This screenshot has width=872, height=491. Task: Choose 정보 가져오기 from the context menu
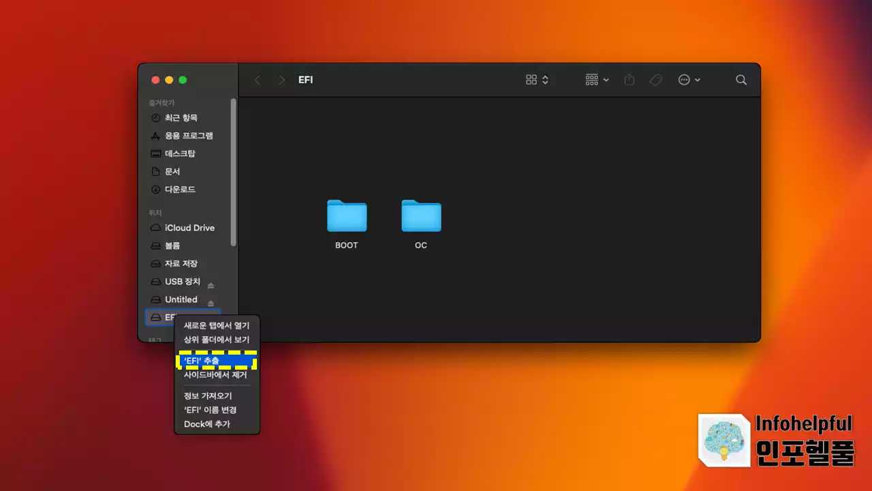[x=217, y=396]
